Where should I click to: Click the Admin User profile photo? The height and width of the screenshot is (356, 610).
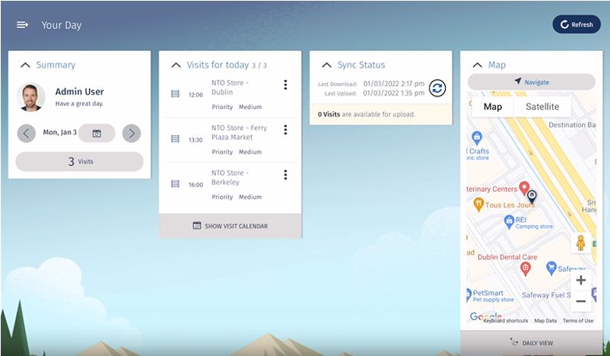(31, 97)
